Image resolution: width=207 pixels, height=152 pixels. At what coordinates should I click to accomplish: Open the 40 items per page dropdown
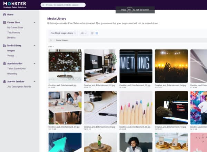pyautogui.click(x=84, y=33)
